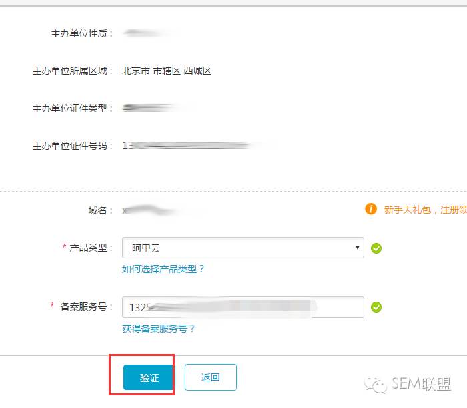Click the WeChat logo in the watermark
467x408 pixels.
[x=376, y=385]
